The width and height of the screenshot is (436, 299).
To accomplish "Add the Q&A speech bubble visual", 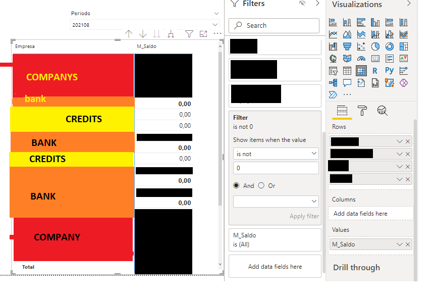I will [347, 83].
